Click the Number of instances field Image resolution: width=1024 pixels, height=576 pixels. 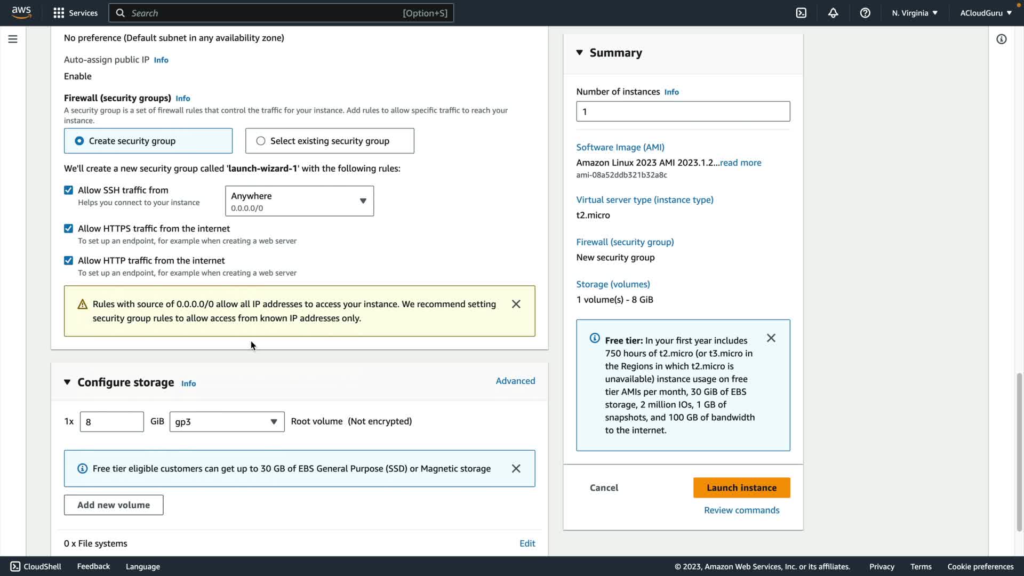click(683, 111)
